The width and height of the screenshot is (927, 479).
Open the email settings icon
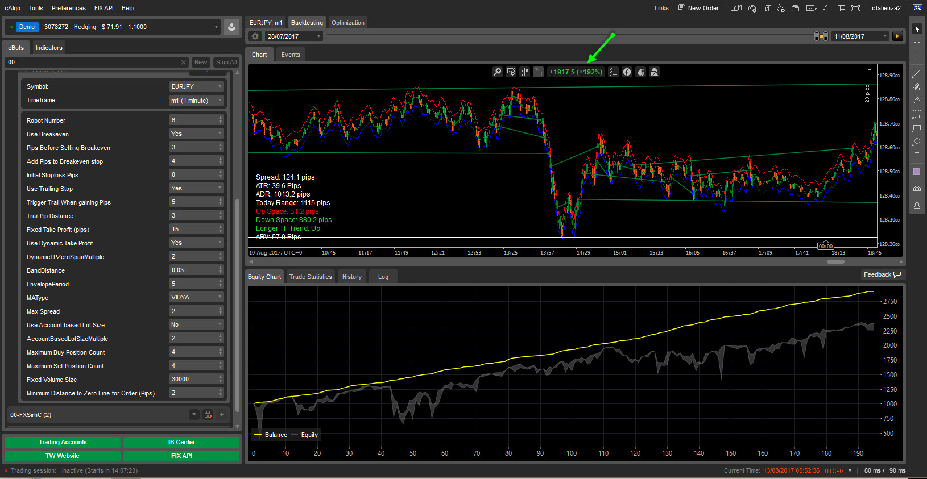pos(812,8)
